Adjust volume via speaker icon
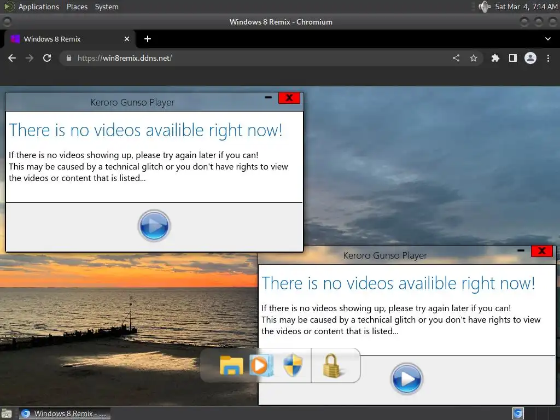Image resolution: width=560 pixels, height=420 pixels. [485, 7]
